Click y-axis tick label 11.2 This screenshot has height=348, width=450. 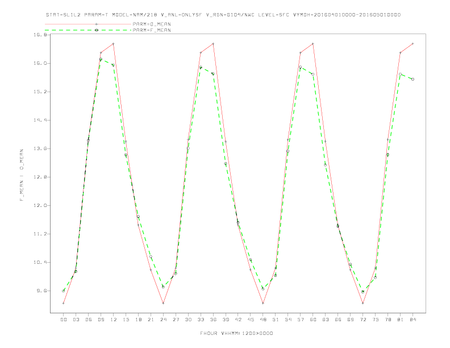point(40,234)
